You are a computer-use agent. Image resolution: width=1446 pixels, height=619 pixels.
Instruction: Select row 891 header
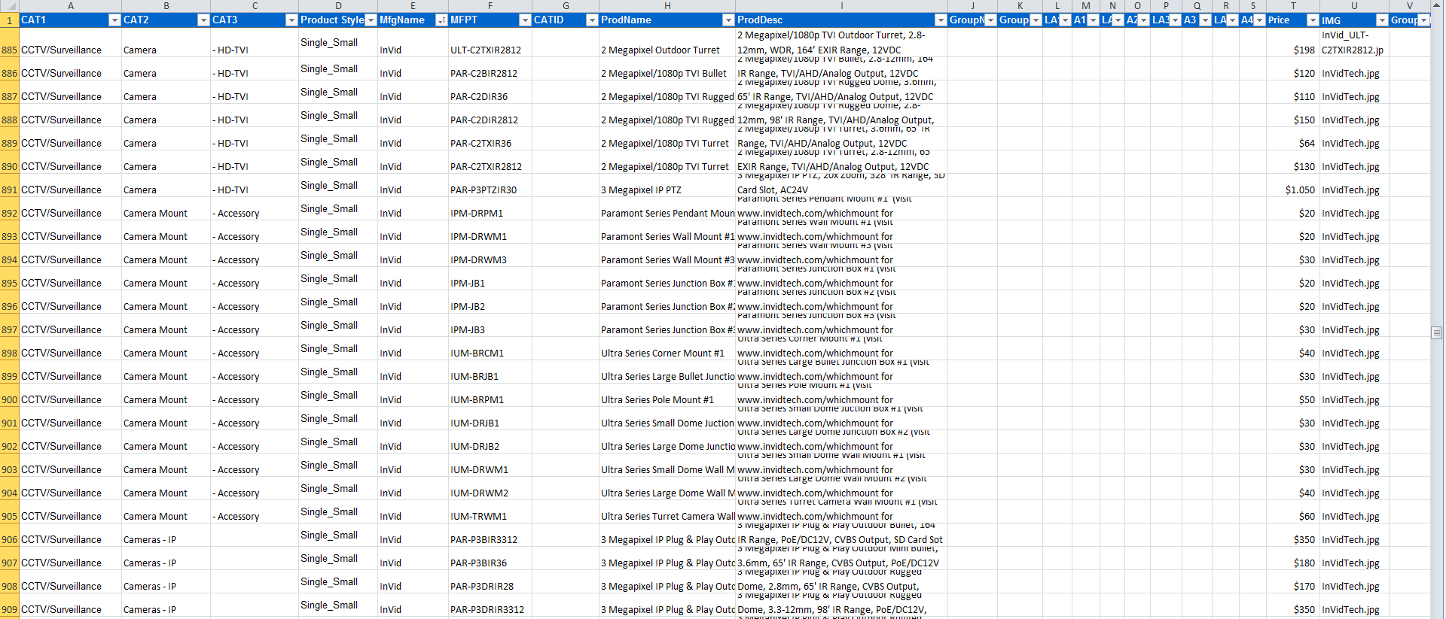[9, 186]
